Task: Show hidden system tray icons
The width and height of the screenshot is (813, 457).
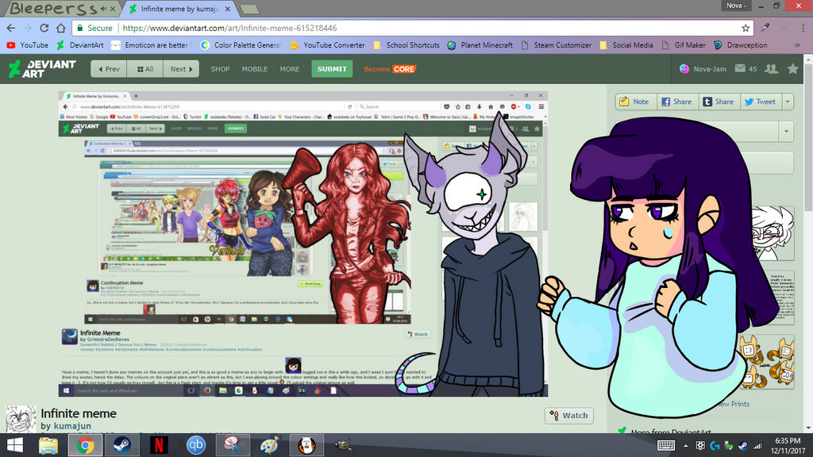Action: pyautogui.click(x=685, y=446)
